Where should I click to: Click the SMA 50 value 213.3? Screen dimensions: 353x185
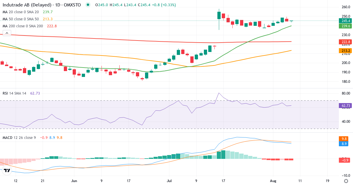click(48, 19)
